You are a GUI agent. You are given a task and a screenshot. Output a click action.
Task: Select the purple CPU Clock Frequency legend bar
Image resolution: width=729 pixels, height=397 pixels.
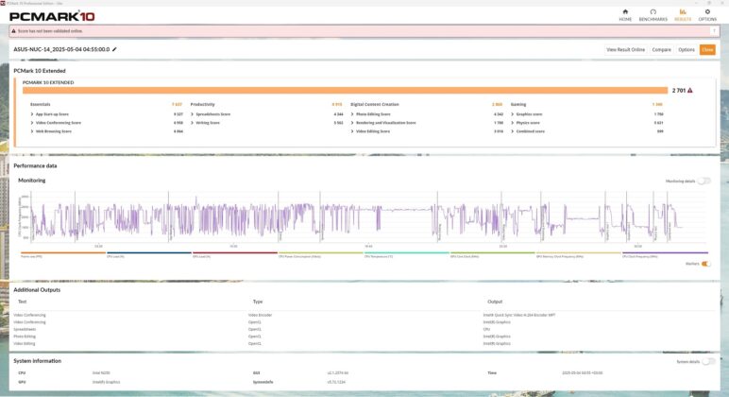pos(665,252)
